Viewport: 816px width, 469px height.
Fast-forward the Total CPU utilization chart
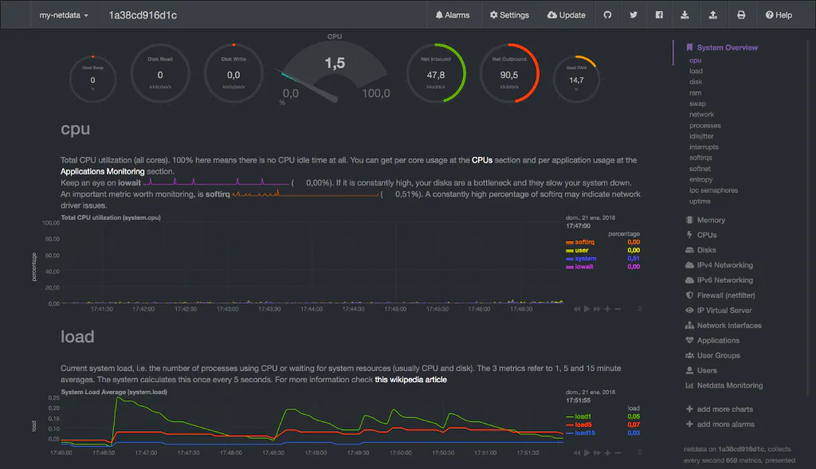597,309
